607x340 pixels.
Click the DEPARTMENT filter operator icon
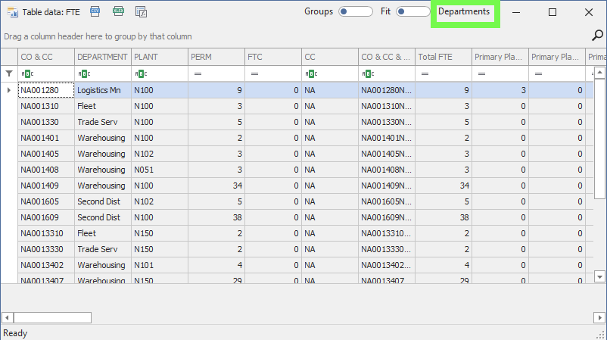click(84, 73)
